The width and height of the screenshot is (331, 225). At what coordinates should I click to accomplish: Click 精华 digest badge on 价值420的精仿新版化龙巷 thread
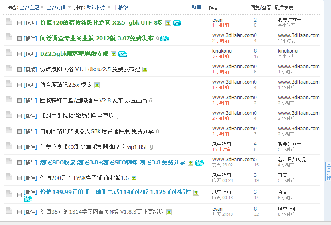pos(177,23)
